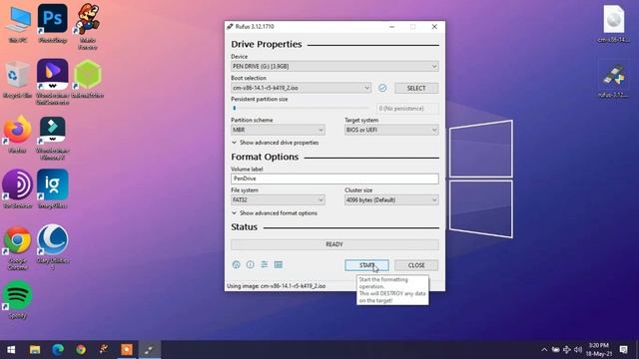This screenshot has width=639, height=359.
Task: Open the Device dropdown showing PEN DRIVE
Action: click(334, 67)
